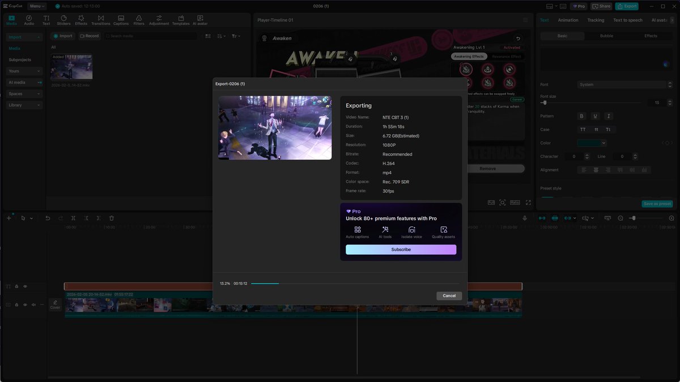Click the Record button

coord(89,36)
